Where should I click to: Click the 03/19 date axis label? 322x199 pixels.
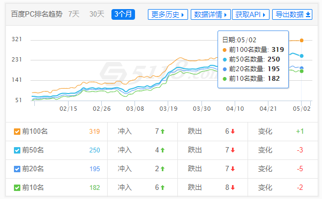point(168,109)
